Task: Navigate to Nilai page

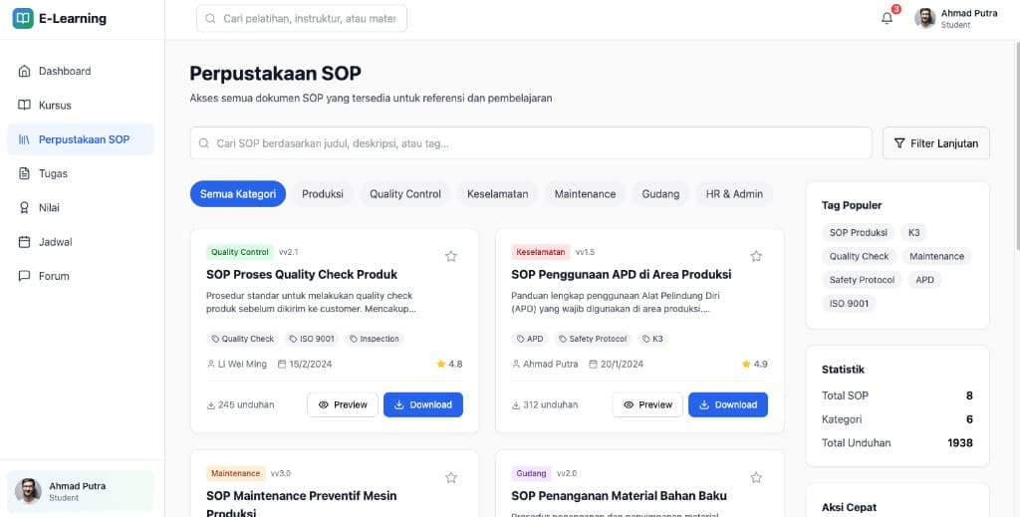Action: (x=81, y=207)
